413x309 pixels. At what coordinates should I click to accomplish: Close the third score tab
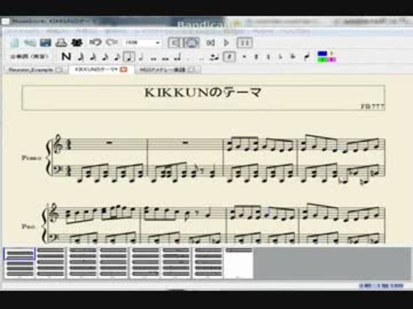tap(192, 70)
